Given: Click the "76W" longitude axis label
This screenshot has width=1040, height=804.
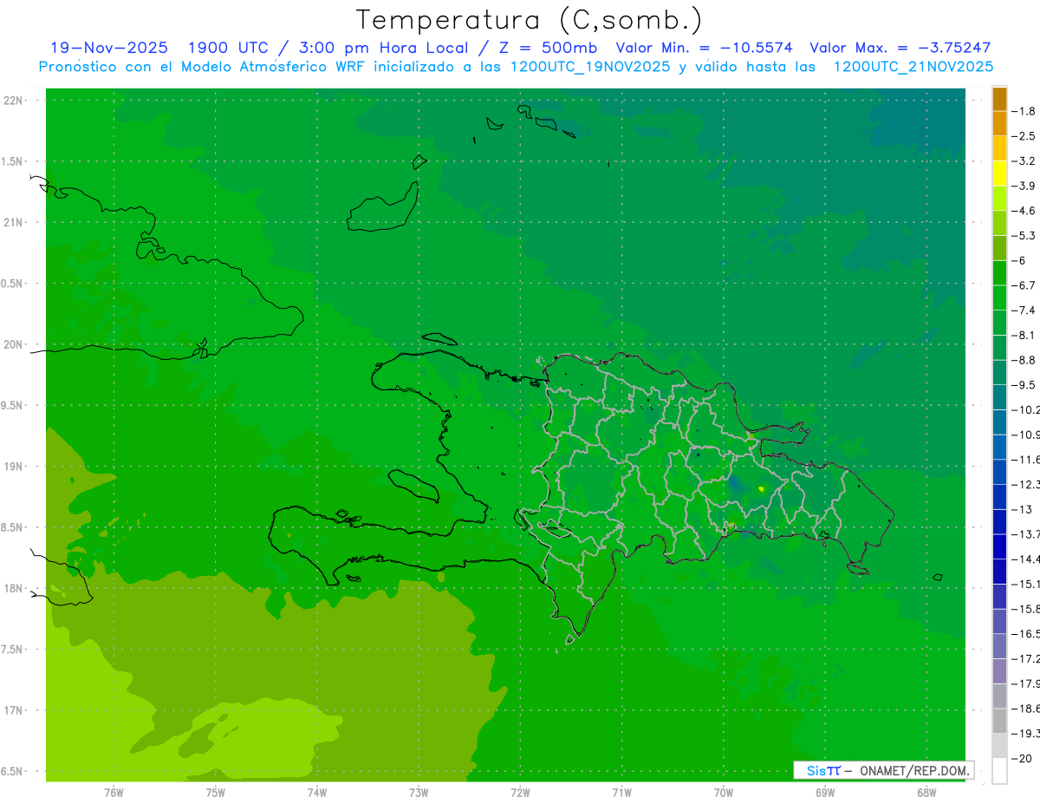Looking at the screenshot, I should (114, 793).
